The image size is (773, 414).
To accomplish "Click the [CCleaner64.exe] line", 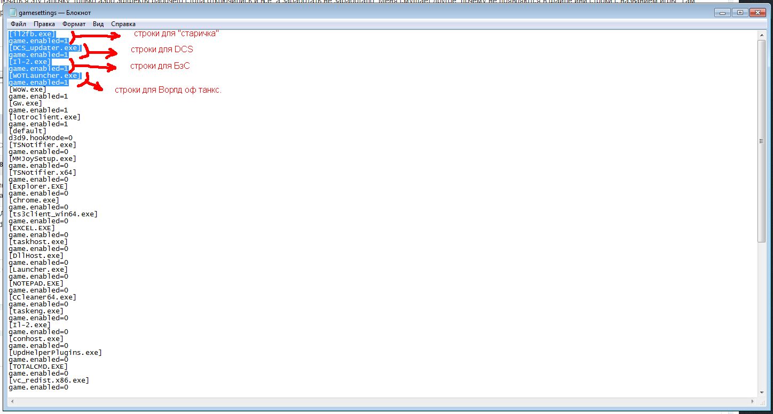I will (x=43, y=297).
